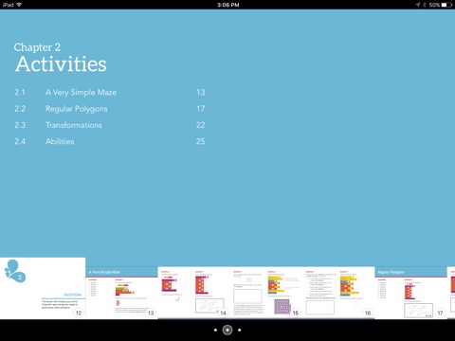455x341 pixels.
Task: Go to next chapter dot
Action: [240, 330]
